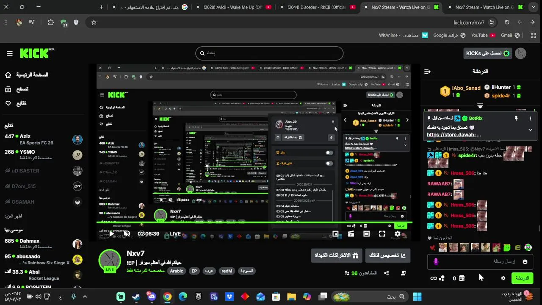Click the chat scrollbar
This screenshot has height=305, width=542.
(x=539, y=229)
